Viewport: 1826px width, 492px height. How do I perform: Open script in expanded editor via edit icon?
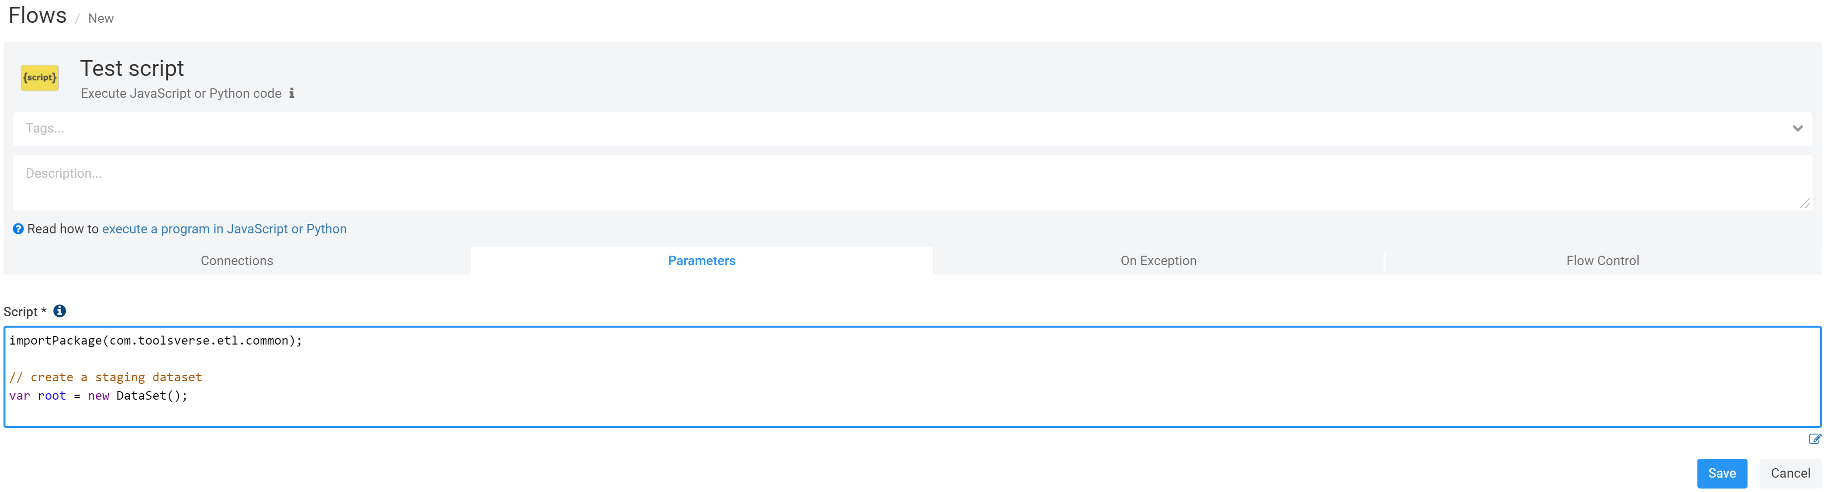[x=1814, y=439]
